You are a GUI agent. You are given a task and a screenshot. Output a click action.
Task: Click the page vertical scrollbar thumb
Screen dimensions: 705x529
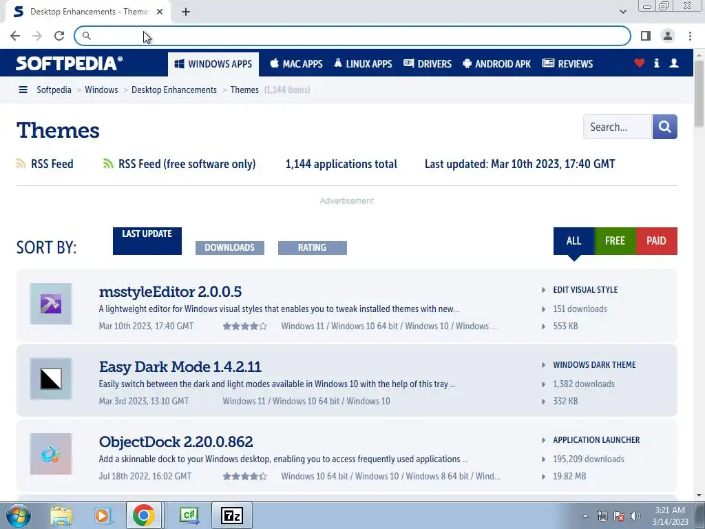[699, 92]
